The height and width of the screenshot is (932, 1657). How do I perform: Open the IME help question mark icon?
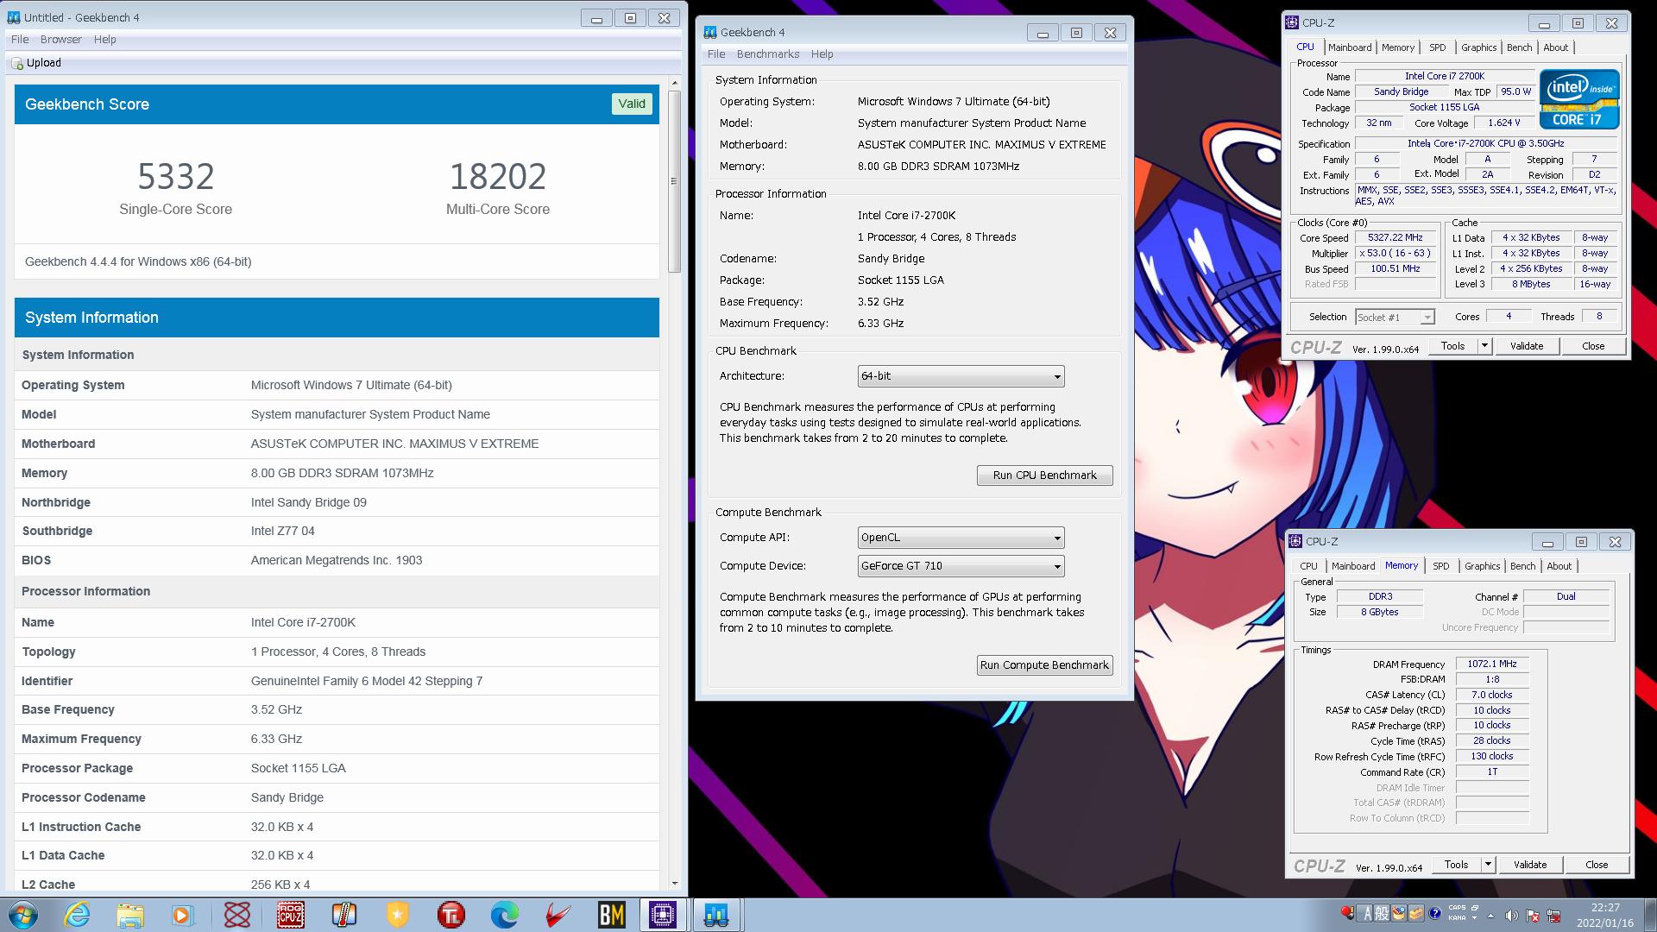[1434, 913]
